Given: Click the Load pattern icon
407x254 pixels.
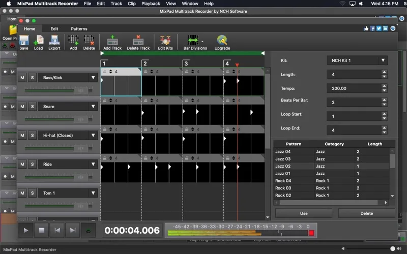Looking at the screenshot, I should 39,42.
